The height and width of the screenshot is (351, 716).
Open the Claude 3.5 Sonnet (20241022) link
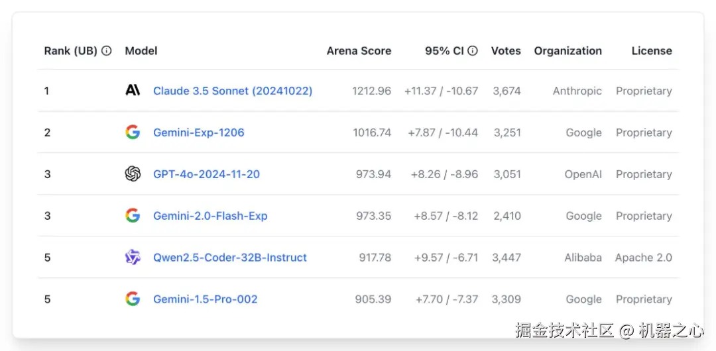233,91
